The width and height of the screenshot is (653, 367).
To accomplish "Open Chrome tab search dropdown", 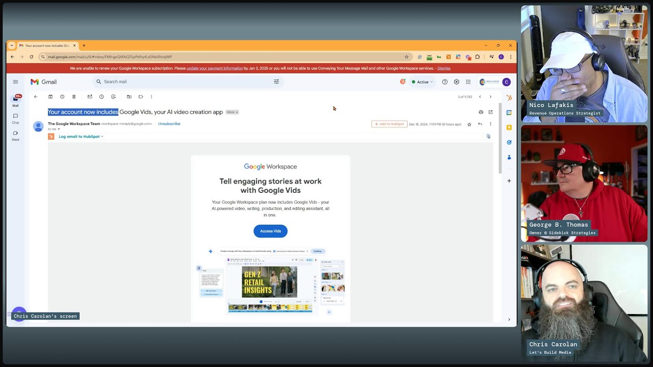I will pos(12,45).
